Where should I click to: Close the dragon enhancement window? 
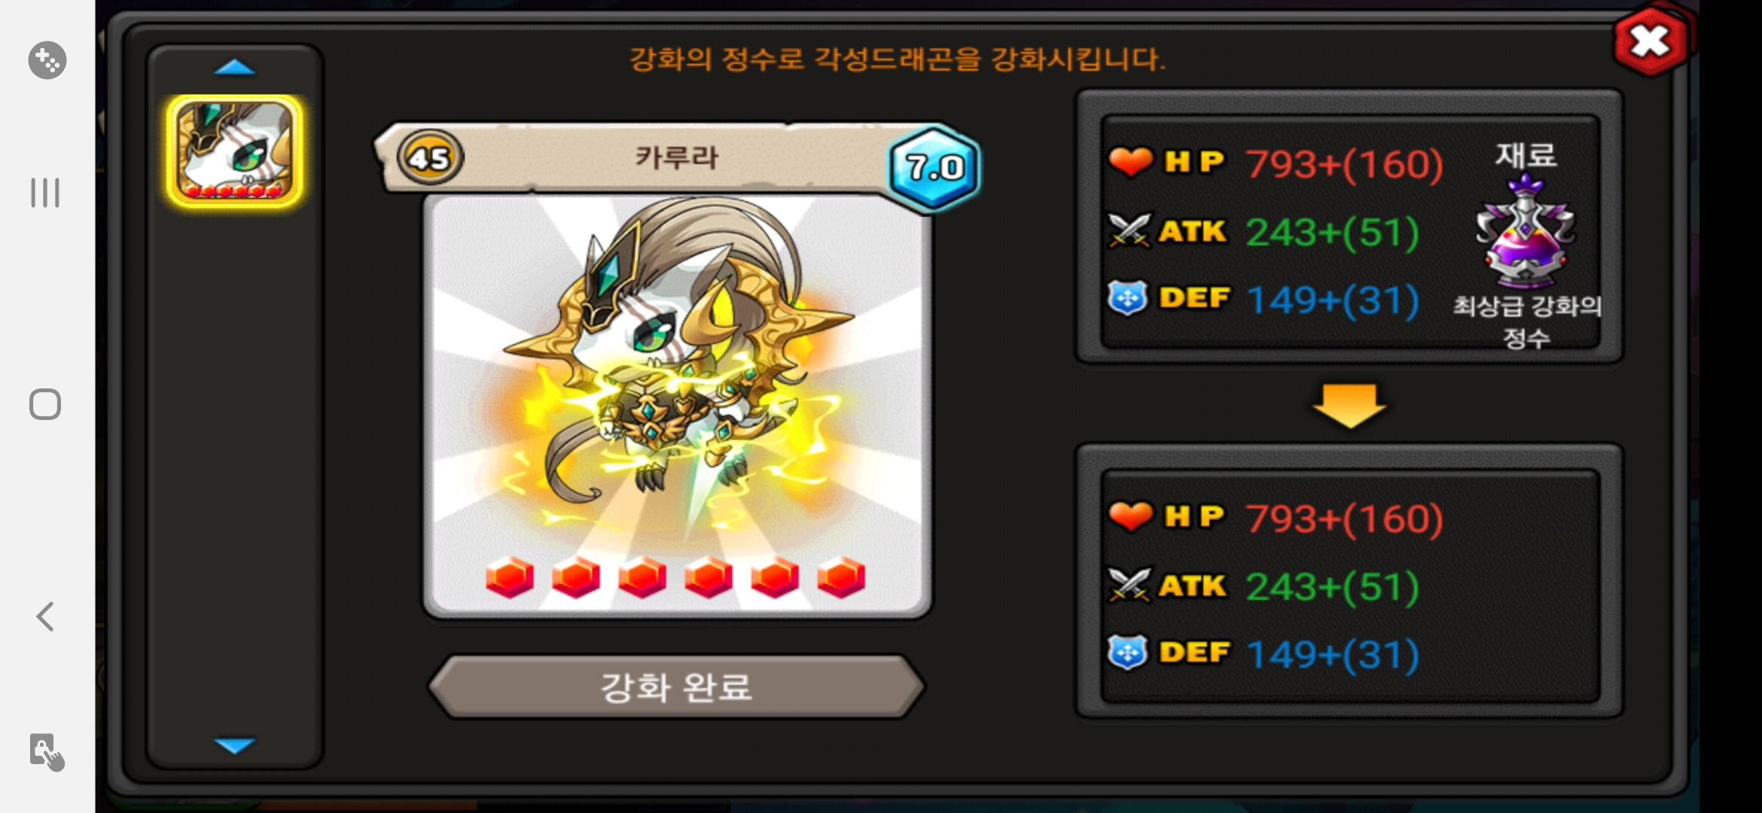tap(1651, 41)
